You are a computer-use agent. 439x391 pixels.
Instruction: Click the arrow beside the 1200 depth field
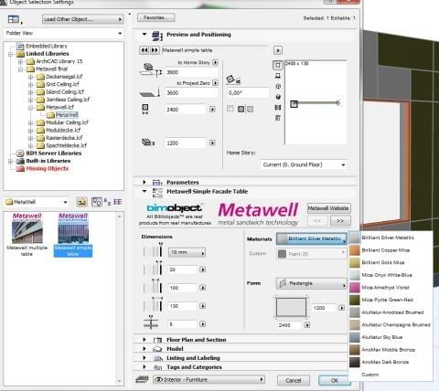coord(212,143)
